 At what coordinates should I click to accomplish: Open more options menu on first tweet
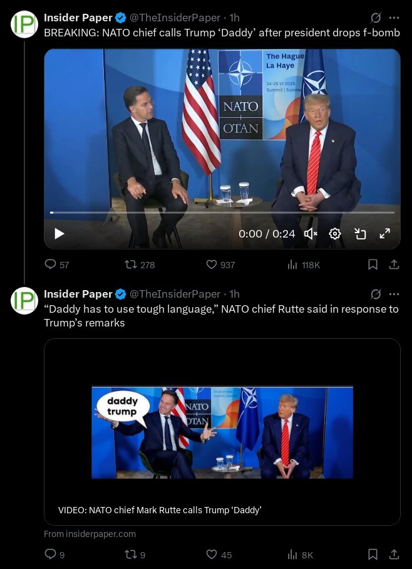click(394, 18)
